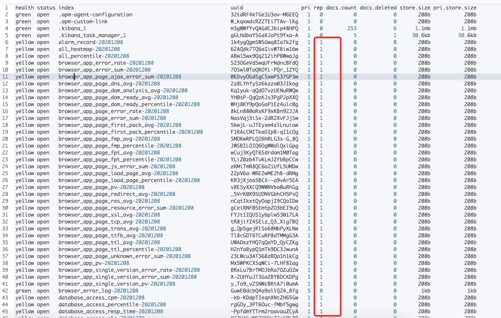501x318 pixels.
Task: Click the 'uuid' column header text
Action: (237, 8)
